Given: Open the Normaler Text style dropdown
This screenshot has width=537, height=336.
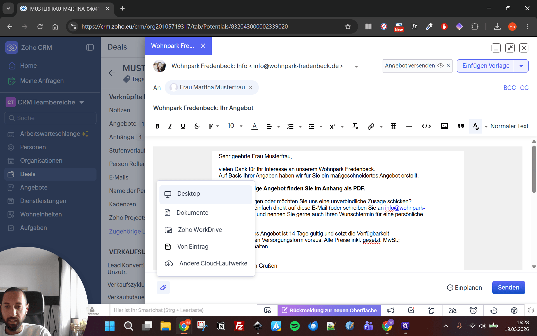Looking at the screenshot, I should [x=507, y=126].
